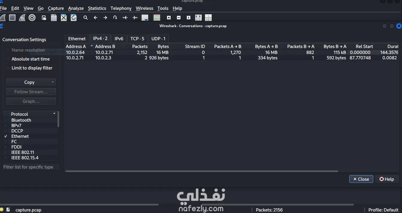This screenshot has height=213, width=402.
Task: Jump to the first packet
Action: (x=125, y=18)
